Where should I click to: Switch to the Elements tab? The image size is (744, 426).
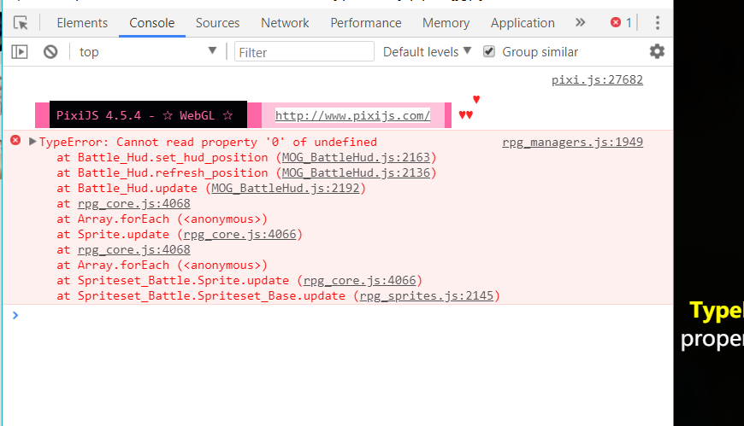click(x=82, y=23)
